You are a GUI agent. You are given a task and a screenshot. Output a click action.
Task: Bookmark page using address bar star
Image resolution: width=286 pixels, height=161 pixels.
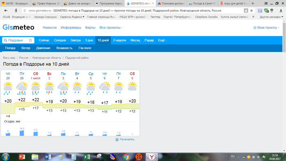252,11
